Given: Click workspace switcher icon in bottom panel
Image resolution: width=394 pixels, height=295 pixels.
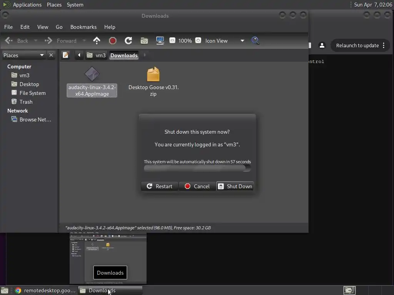Looking at the screenshot, I should (349, 290).
